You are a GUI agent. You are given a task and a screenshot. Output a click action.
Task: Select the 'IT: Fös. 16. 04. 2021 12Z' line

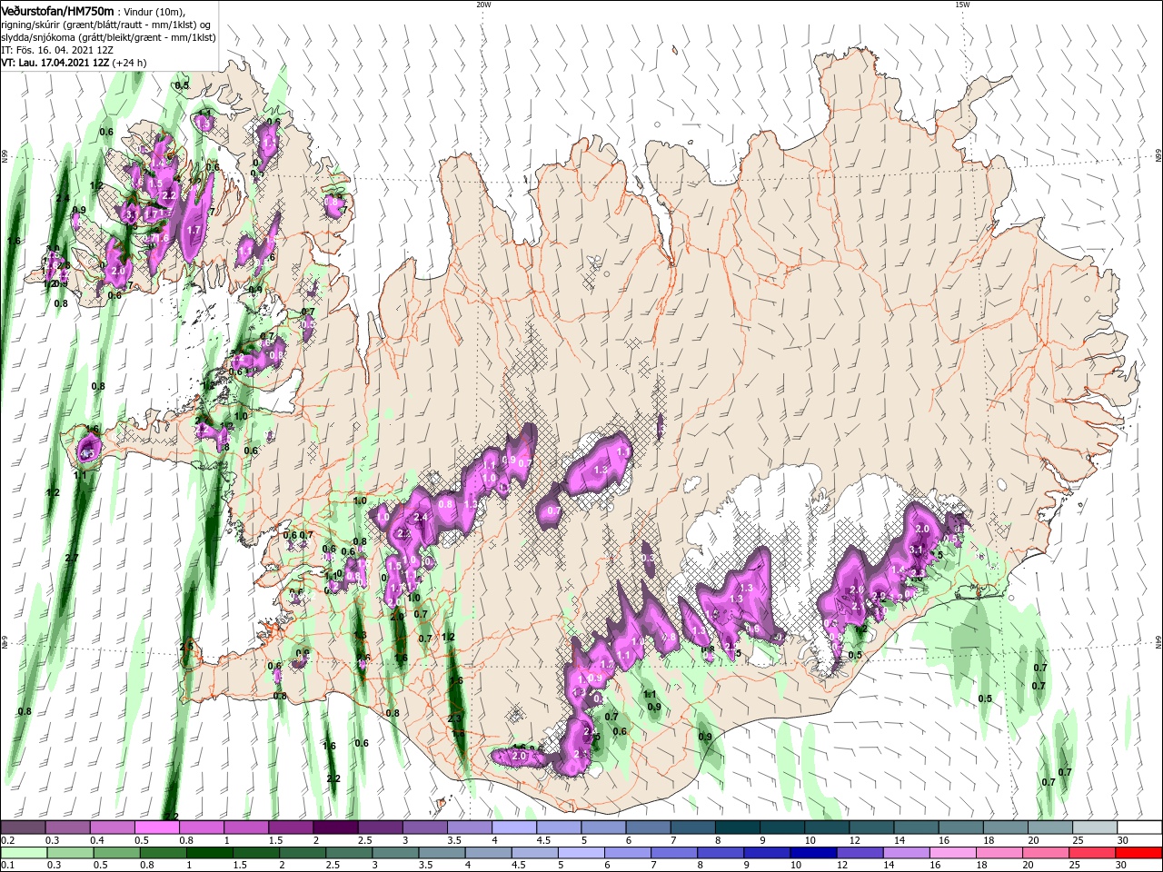(58, 50)
